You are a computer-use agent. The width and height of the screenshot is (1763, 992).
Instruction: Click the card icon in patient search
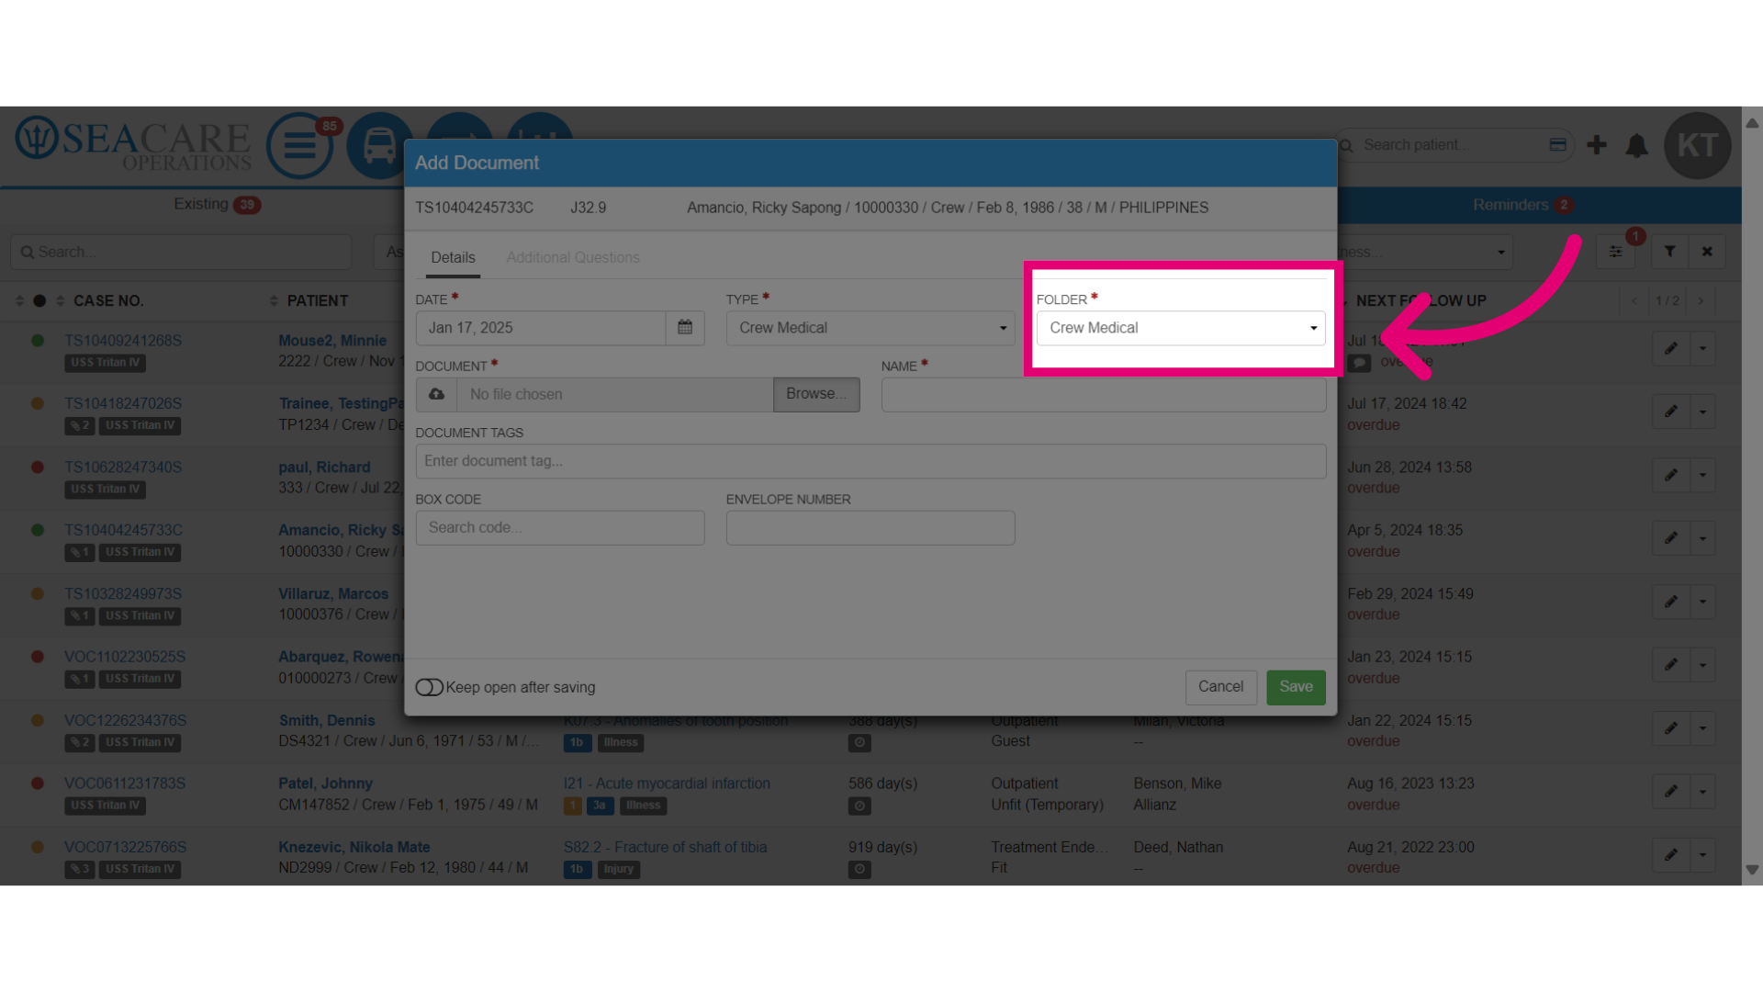coord(1557,144)
